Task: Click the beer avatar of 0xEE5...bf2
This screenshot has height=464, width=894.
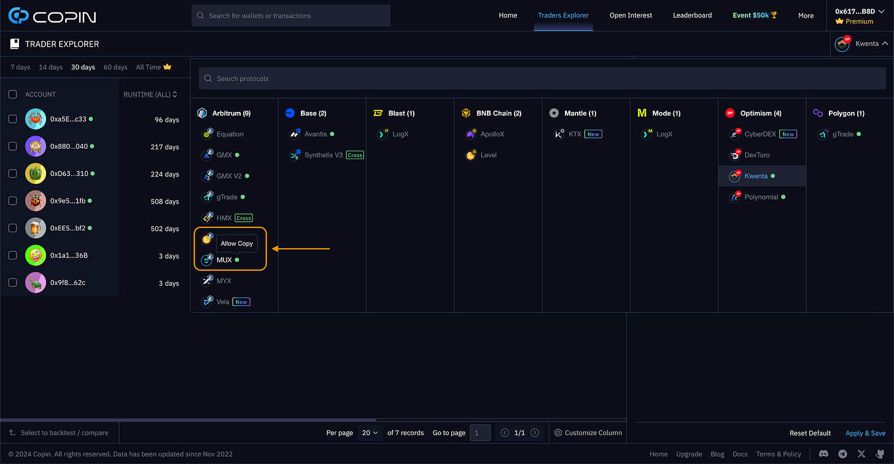Action: (36, 228)
